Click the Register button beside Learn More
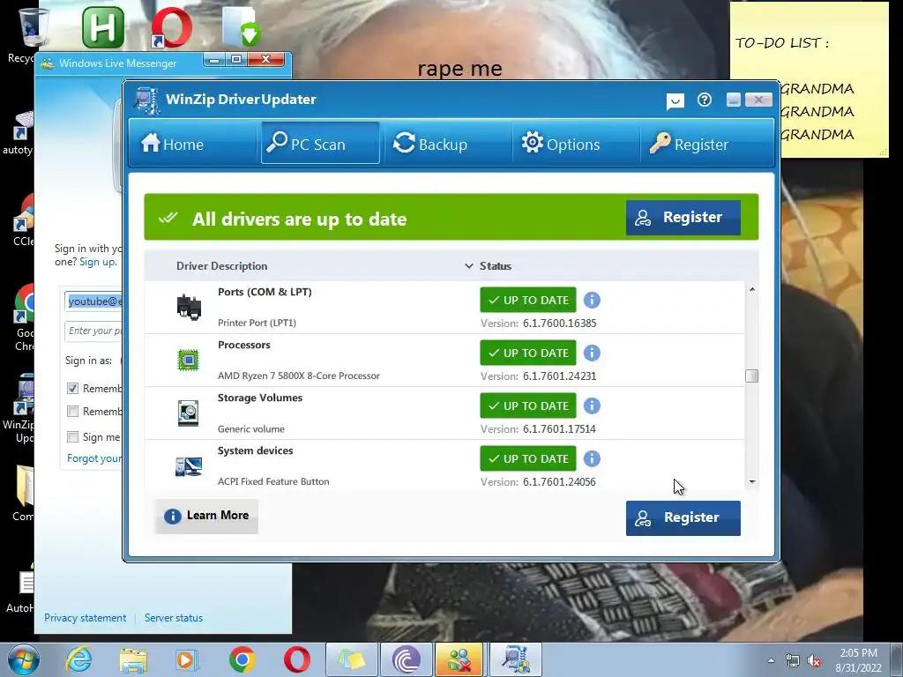This screenshot has width=903, height=677. [x=683, y=517]
